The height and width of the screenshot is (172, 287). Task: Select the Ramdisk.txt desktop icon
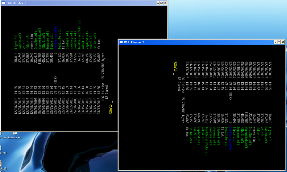(15, 135)
